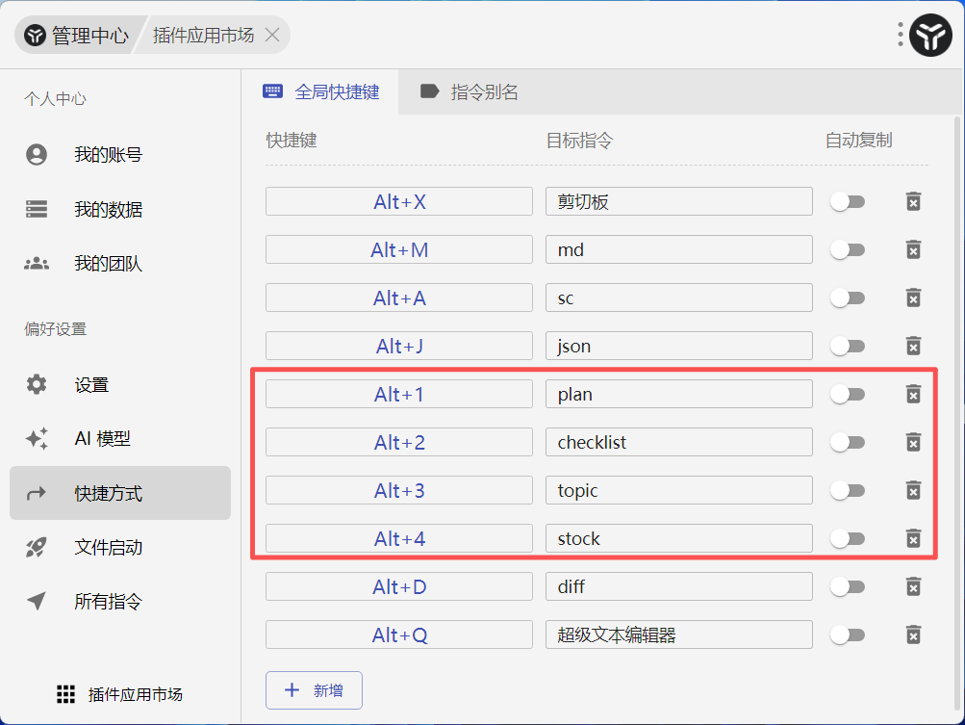Open the three-dot more options menu
This screenshot has width=965, height=725.
point(901,36)
